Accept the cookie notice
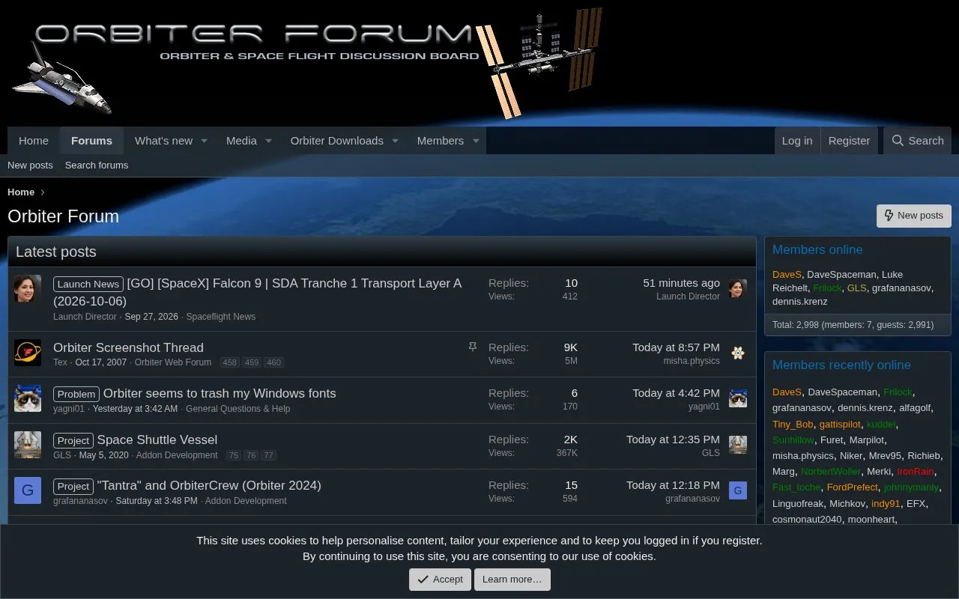The width and height of the screenshot is (959, 599). [441, 579]
